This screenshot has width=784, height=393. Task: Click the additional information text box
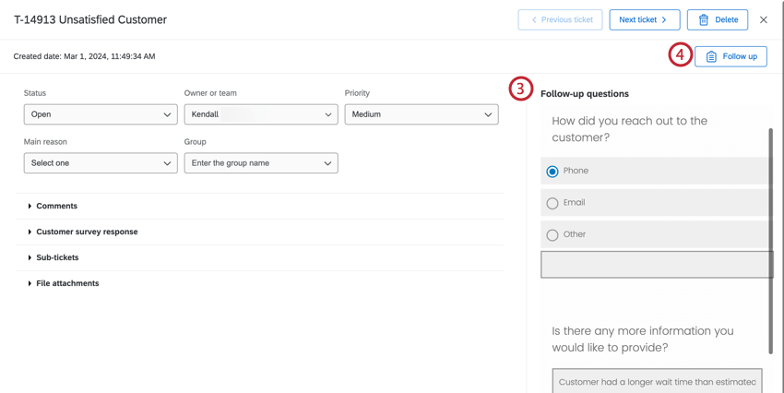coord(657,381)
